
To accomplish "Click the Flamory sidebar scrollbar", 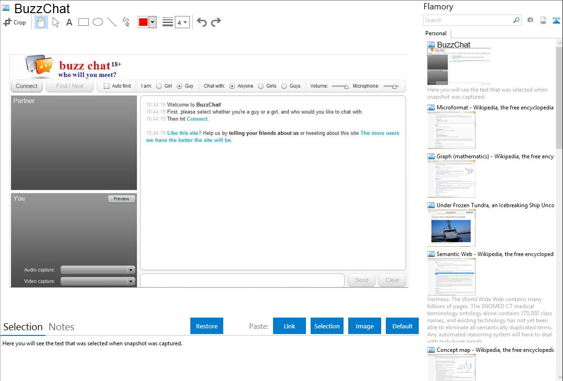I will (559, 97).
